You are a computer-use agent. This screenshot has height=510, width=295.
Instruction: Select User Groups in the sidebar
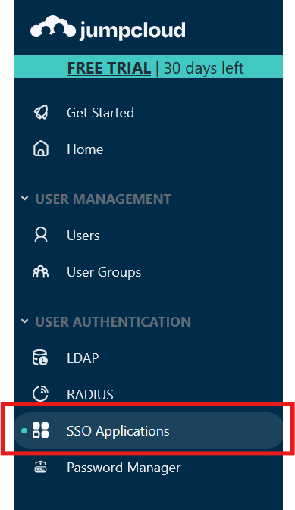[x=104, y=272]
